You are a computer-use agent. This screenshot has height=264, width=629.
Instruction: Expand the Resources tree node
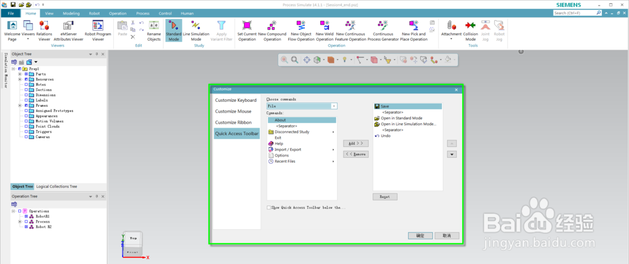(20, 79)
